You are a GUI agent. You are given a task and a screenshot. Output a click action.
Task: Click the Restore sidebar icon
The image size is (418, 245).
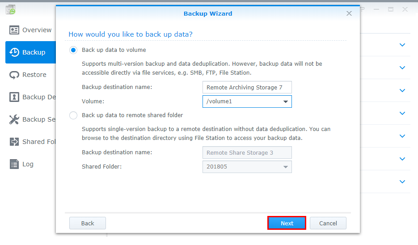point(14,75)
